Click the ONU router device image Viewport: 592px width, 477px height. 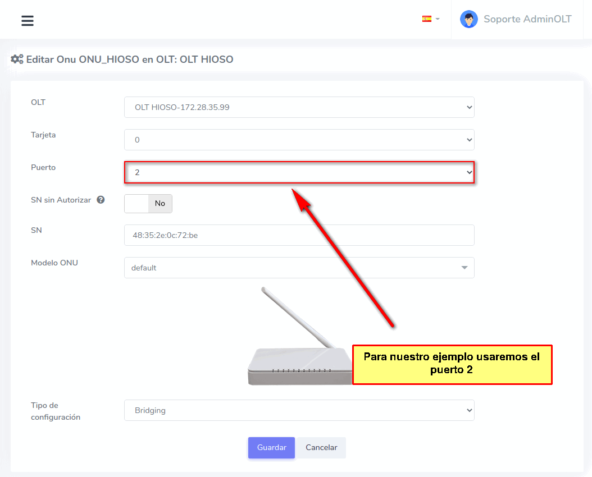(298, 359)
